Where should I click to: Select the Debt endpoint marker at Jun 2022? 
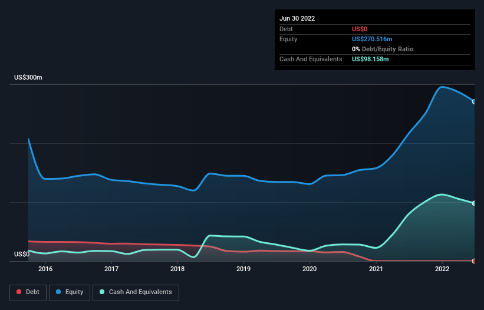pos(474,261)
